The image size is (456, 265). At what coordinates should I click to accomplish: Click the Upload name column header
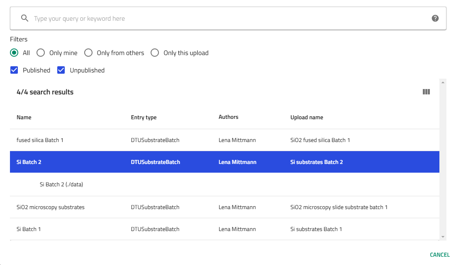[x=307, y=117]
